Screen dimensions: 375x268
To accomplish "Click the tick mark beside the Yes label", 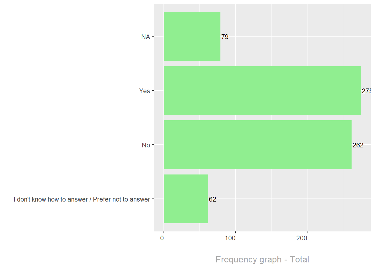I will coord(153,90).
